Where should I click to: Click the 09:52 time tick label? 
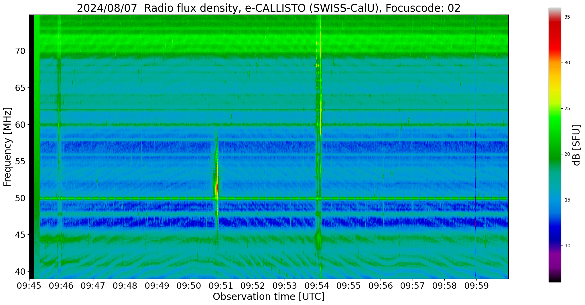pyautogui.click(x=253, y=286)
